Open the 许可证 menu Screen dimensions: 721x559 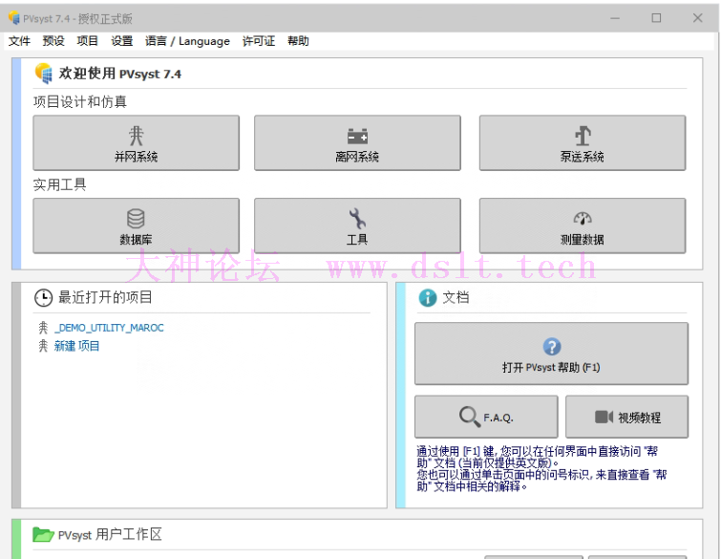pos(259,41)
